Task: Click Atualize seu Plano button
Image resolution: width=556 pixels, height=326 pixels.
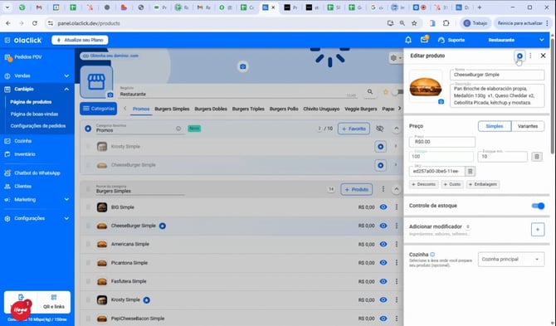Action: 80,40
